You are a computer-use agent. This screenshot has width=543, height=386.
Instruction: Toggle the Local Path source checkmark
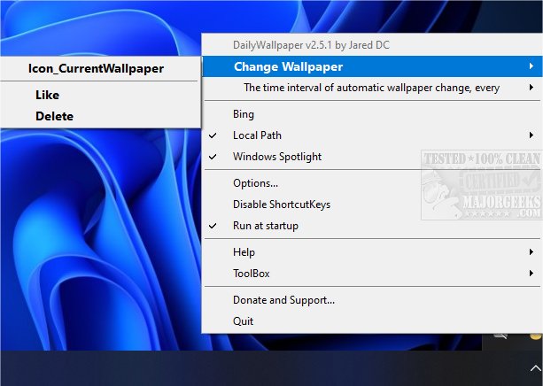213,135
